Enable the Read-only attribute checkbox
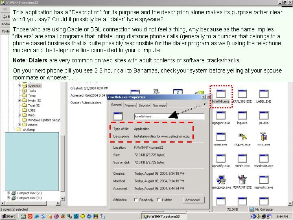Viewport: 293px width, 220px height. (x=136, y=200)
